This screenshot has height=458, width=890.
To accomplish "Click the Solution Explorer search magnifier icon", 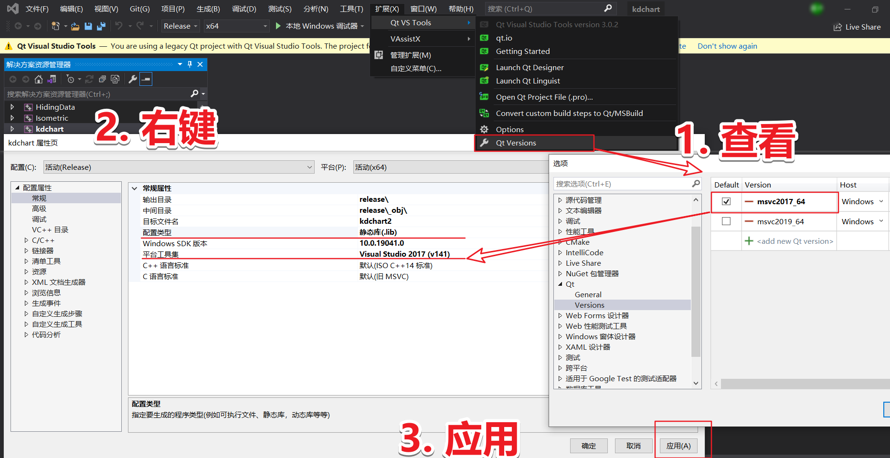I will 194,94.
